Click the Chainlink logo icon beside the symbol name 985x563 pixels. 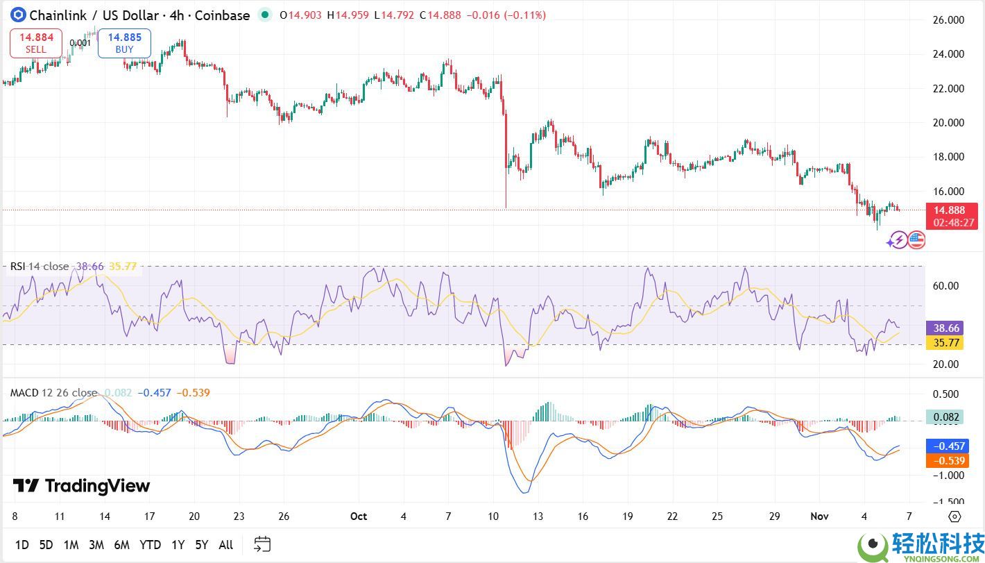click(x=17, y=15)
